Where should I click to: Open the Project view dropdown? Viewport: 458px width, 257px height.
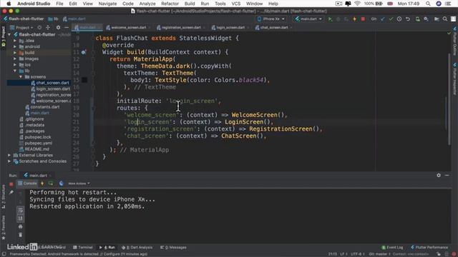click(x=21, y=27)
